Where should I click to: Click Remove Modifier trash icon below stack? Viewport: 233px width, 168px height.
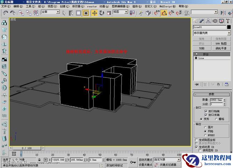[x=218, y=85]
